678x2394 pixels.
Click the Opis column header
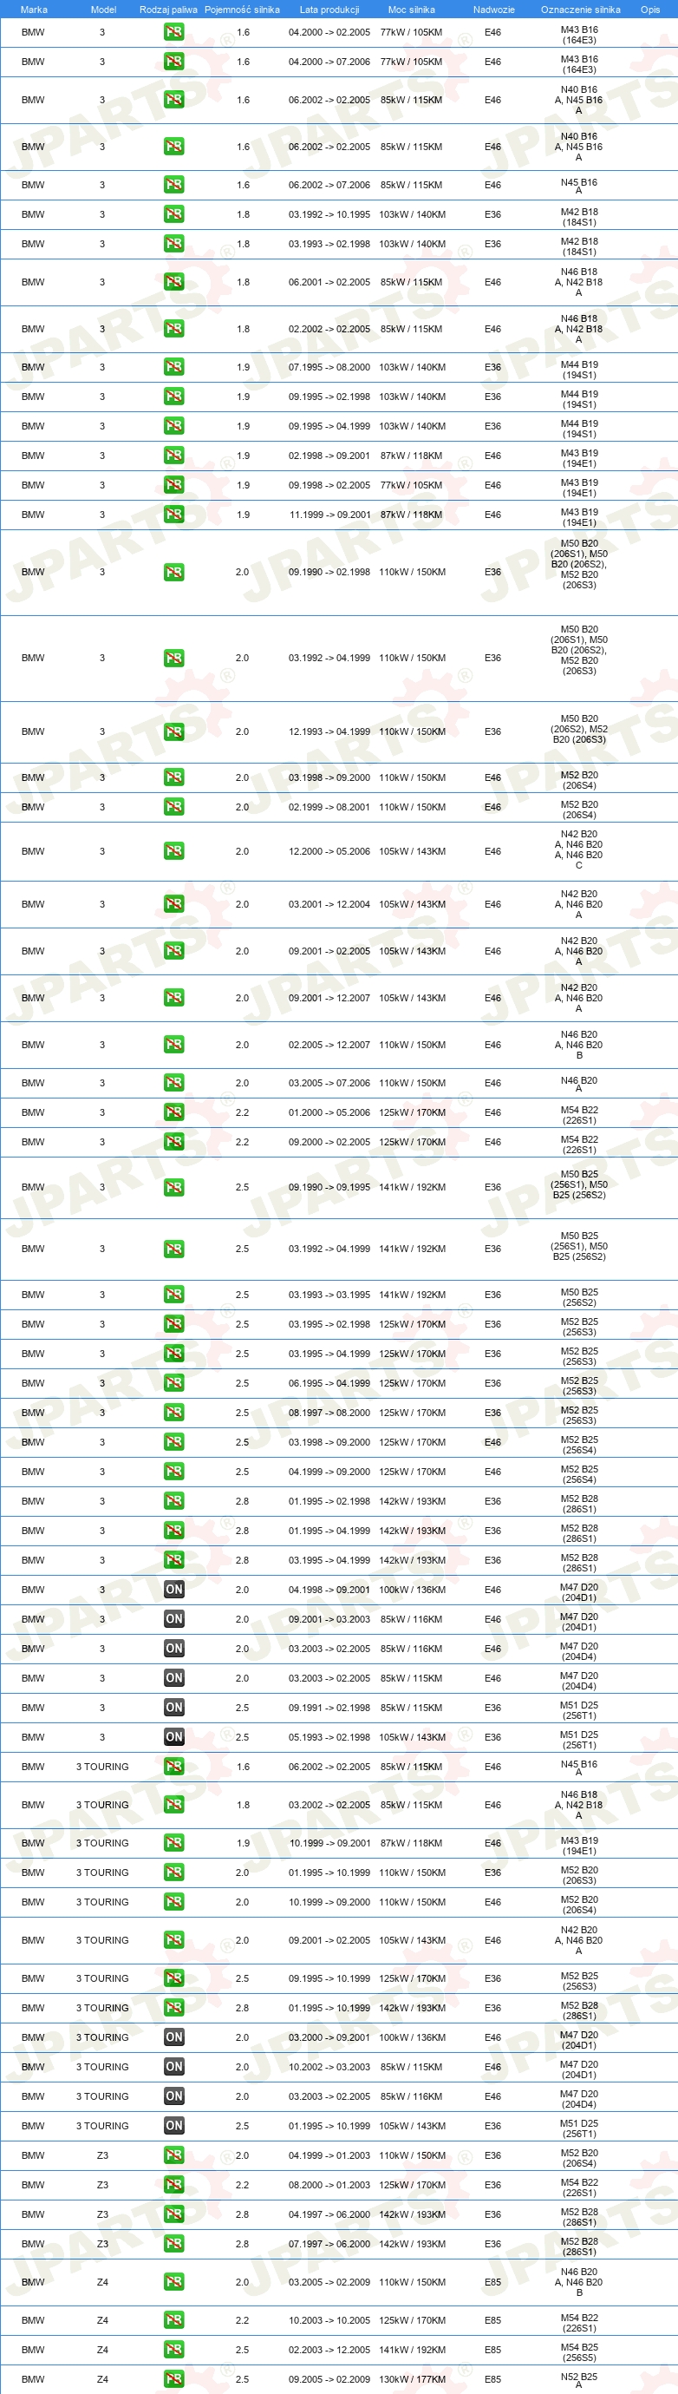(650, 10)
